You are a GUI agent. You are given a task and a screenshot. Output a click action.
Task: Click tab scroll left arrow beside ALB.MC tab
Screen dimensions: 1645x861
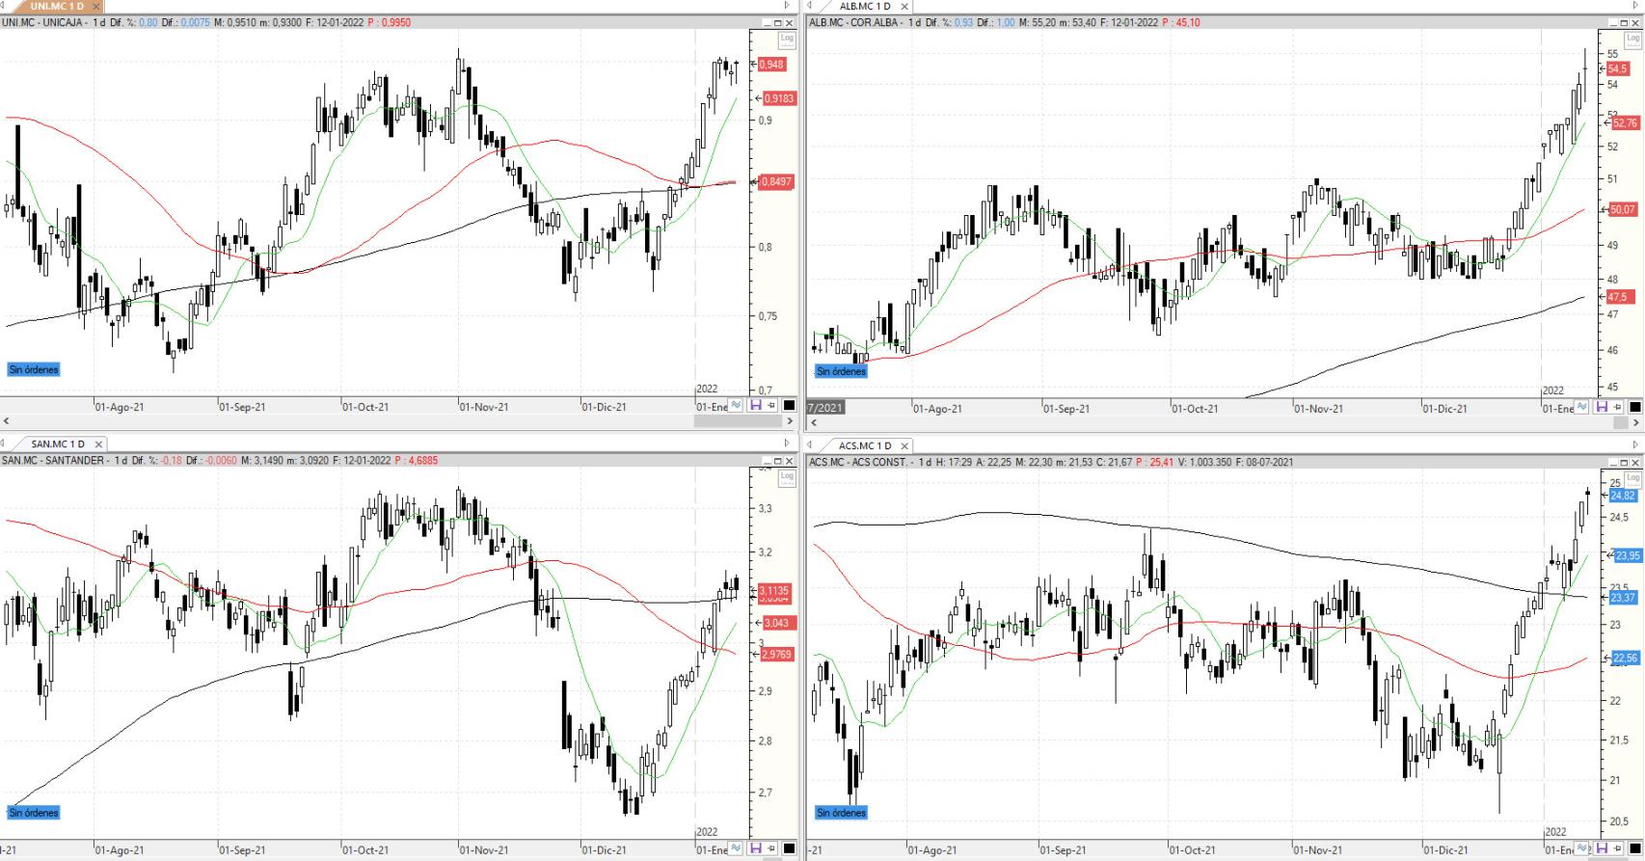pos(811,6)
